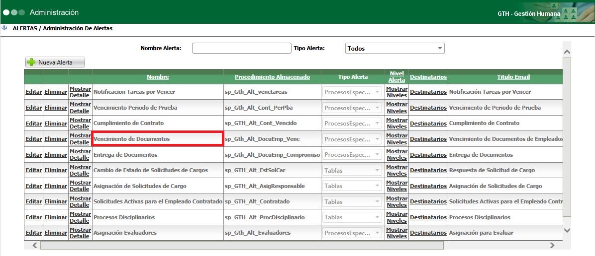Click the horizontal scrollbar thumb
The image size is (595, 256).
tap(242, 246)
